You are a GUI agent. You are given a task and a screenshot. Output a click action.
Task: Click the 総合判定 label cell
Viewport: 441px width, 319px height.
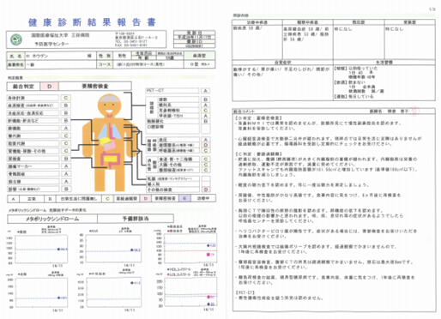tap(23, 87)
